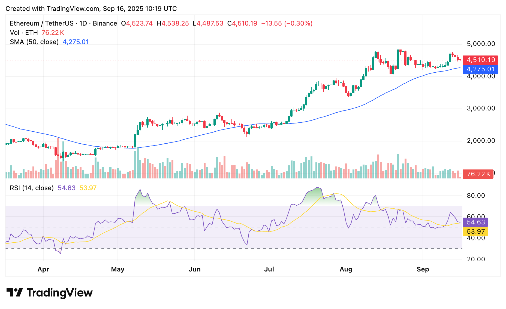
Task: Click the purple 54.63 RSI value badge
Action: (x=475, y=222)
